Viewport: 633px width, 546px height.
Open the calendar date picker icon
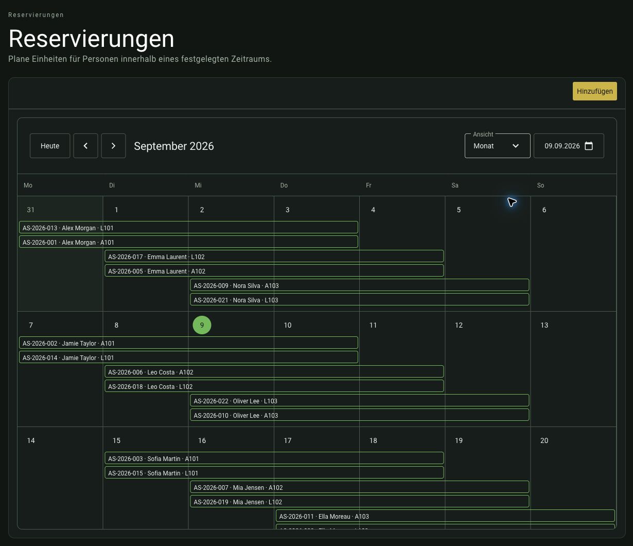pyautogui.click(x=589, y=146)
